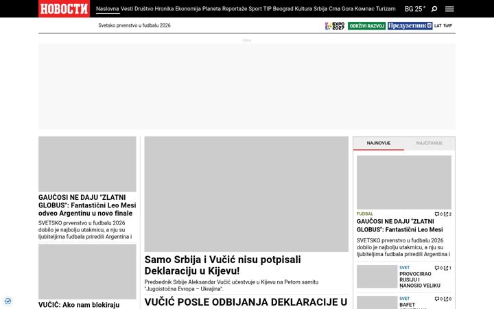
Task: Click sidebar FUDBAL article image
Action: click(x=404, y=182)
